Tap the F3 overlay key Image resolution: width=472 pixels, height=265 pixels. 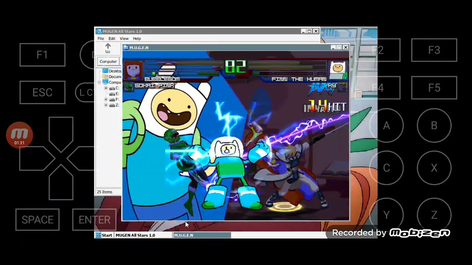434,50
